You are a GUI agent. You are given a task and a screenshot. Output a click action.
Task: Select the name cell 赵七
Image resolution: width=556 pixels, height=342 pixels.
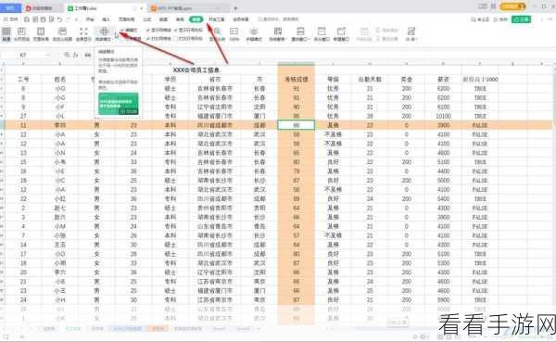60,208
